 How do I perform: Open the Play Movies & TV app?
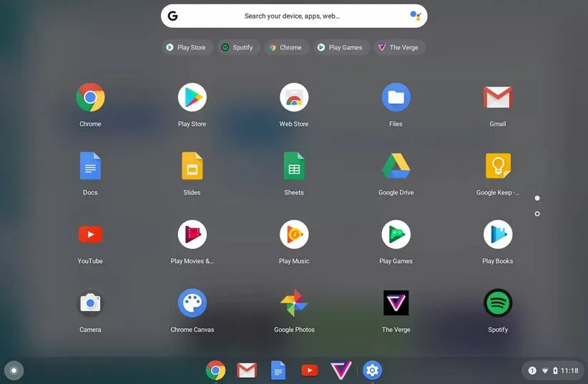coord(192,235)
